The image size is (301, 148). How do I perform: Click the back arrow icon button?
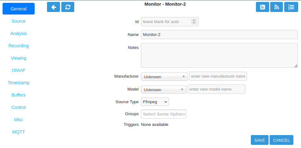click(54, 7)
